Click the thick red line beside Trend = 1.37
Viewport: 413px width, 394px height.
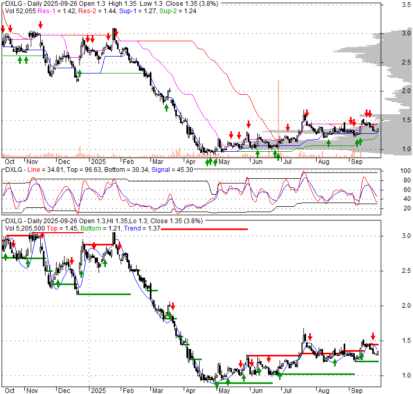(x=204, y=230)
